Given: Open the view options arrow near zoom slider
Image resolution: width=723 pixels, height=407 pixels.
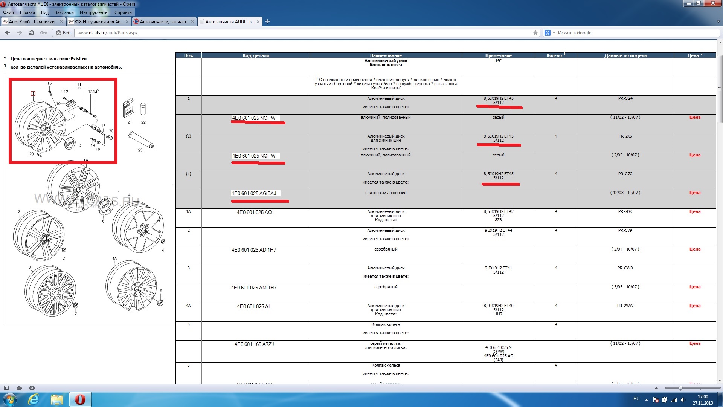Looking at the screenshot, I should [656, 388].
